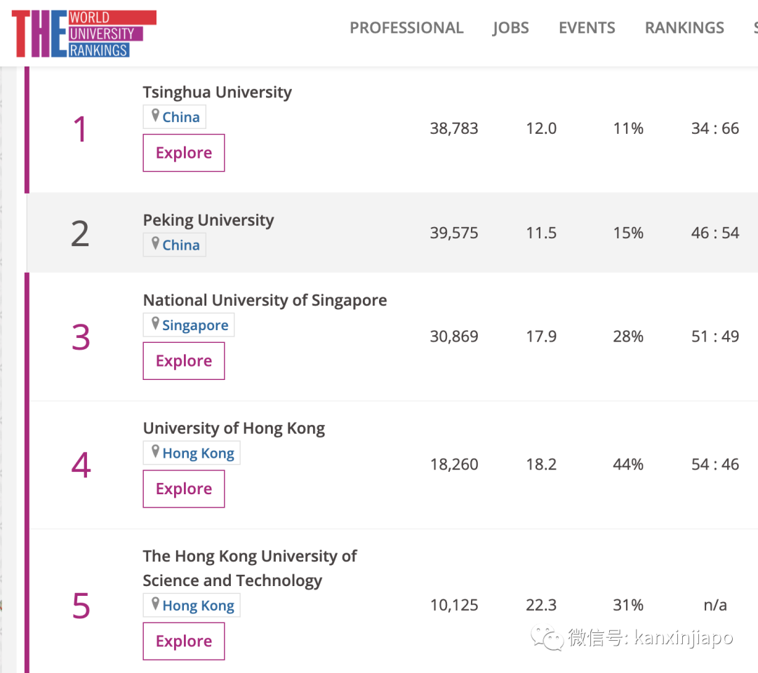Click the location pin on Peking University's China tag

coord(154,245)
